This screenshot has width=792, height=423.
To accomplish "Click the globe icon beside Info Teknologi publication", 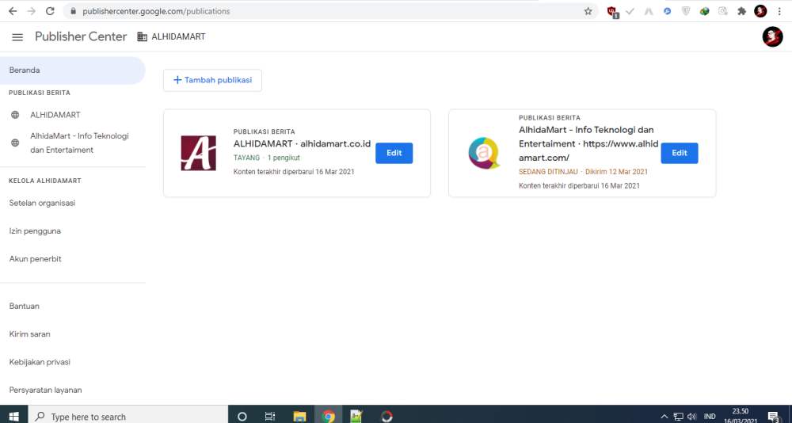I will click(15, 143).
